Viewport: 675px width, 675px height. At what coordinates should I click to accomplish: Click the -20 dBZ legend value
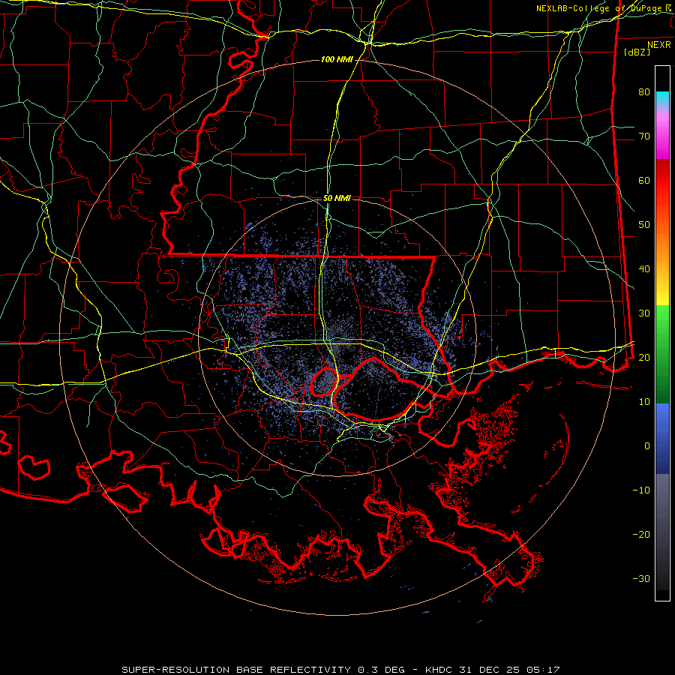click(x=641, y=535)
